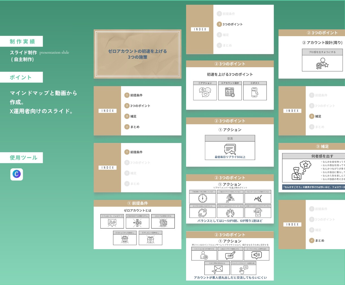The image size is (345, 285).
Task: Click the バランスとしては1〜5が9割 caption
Action: pos(230,221)
